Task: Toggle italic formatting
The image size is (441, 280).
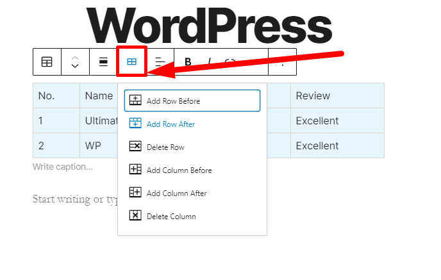Action: (209, 61)
